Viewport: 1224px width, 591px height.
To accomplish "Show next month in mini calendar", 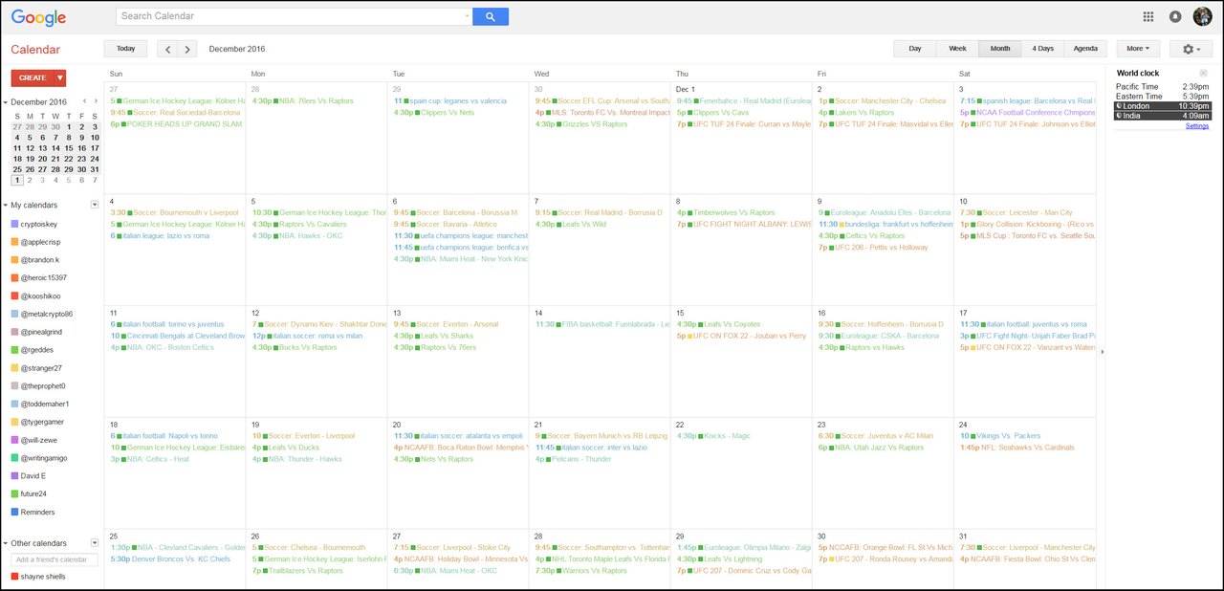I will pos(96,101).
